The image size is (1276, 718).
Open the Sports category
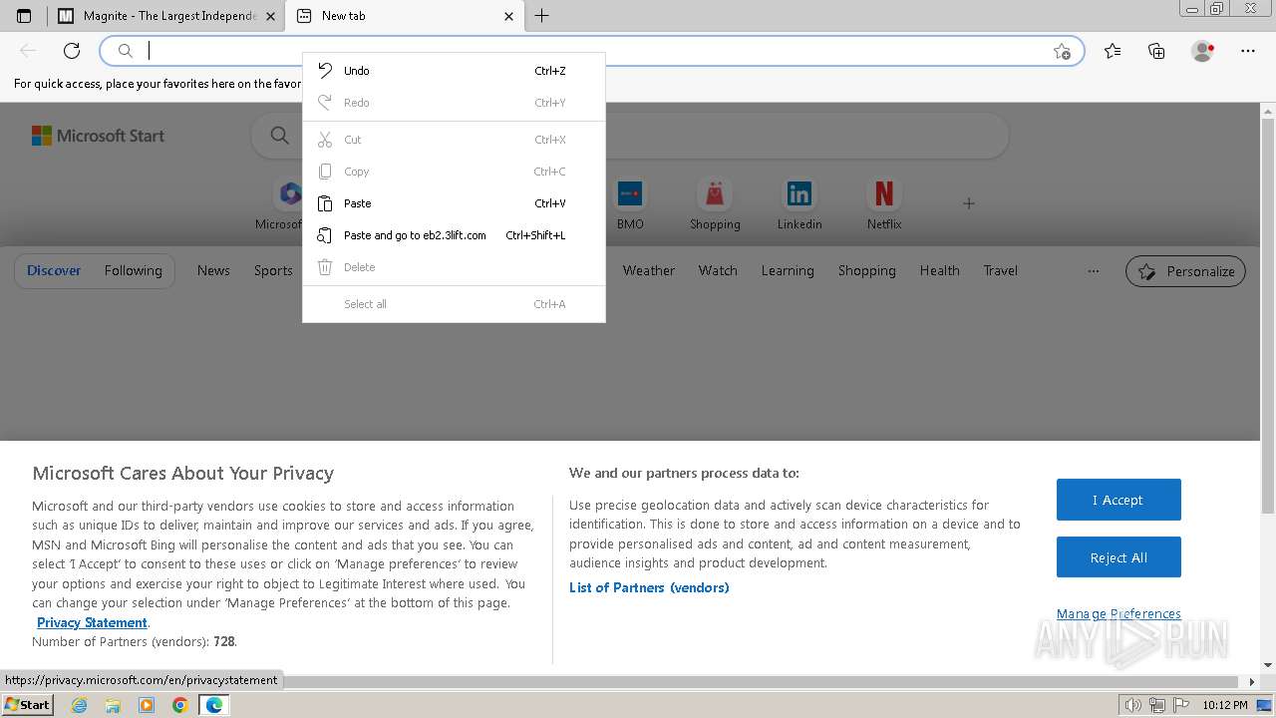coord(273,270)
